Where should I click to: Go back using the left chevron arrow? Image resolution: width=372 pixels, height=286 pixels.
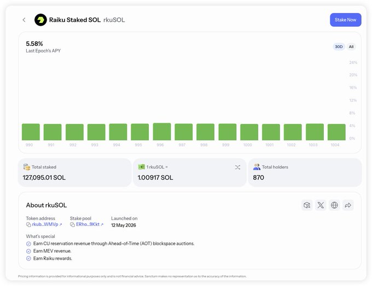click(24, 20)
